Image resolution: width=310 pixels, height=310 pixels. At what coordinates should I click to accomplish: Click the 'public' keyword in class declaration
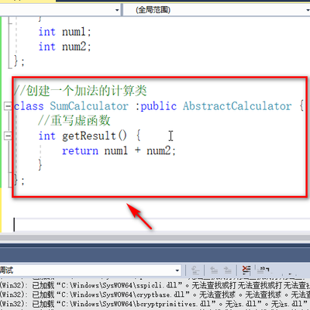coord(158,106)
